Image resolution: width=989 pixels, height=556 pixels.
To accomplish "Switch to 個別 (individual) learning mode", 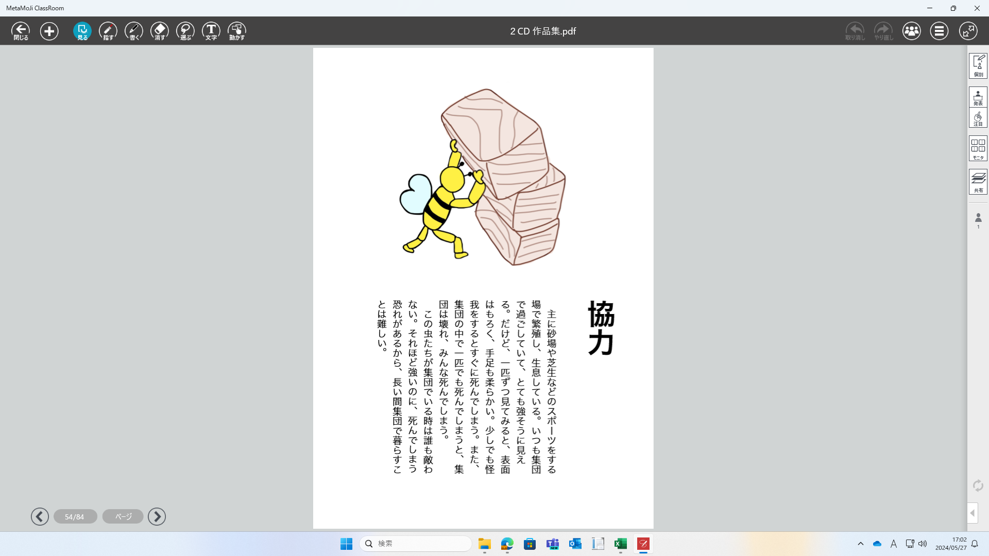I will point(978,66).
